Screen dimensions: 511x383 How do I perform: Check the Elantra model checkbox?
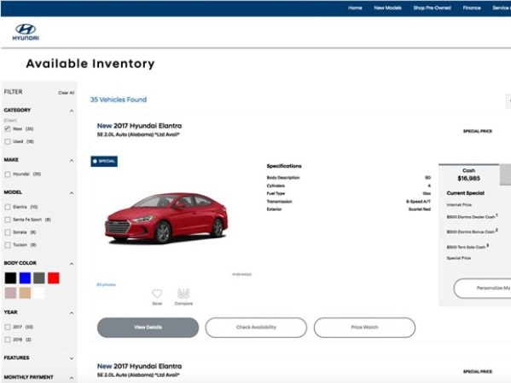(8, 207)
